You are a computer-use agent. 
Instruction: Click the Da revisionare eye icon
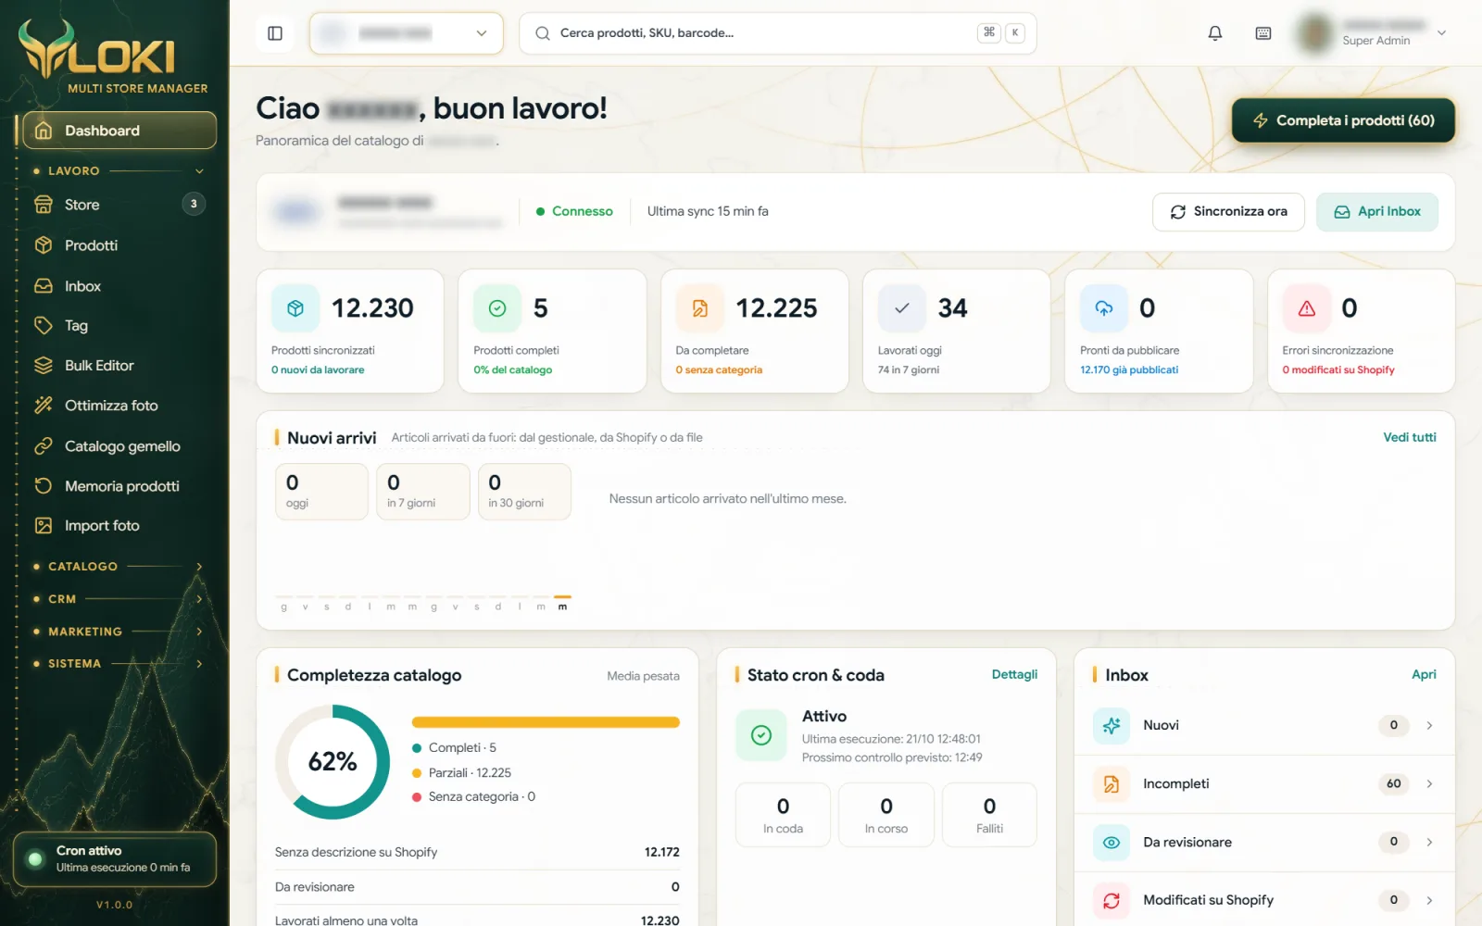coord(1111,843)
